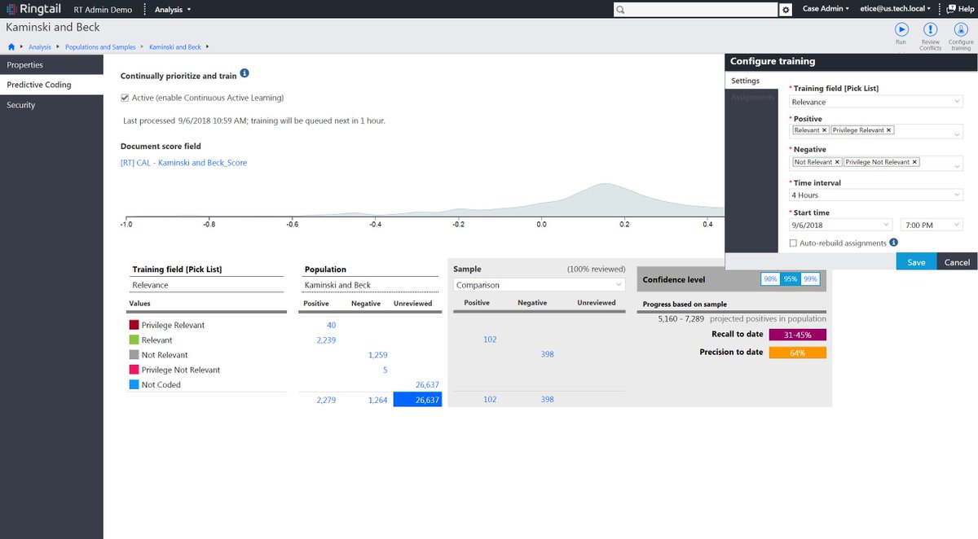The image size is (978, 539).
Task: Toggle Active Continuous Active Learning checkbox
Action: 125,98
